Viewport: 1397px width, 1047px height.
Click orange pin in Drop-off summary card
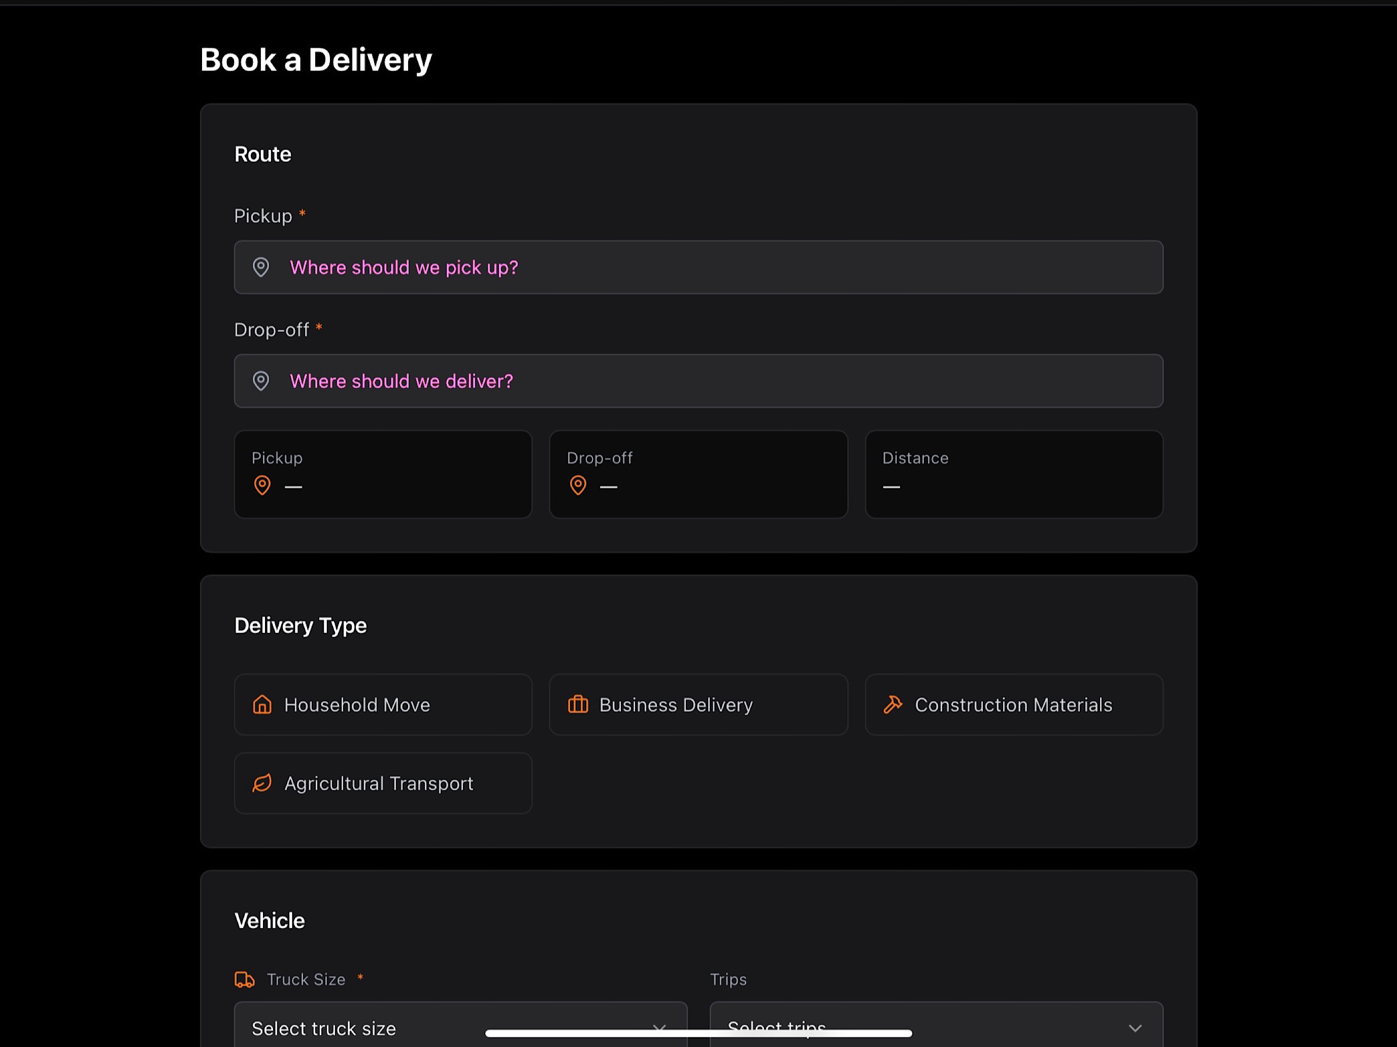(578, 485)
